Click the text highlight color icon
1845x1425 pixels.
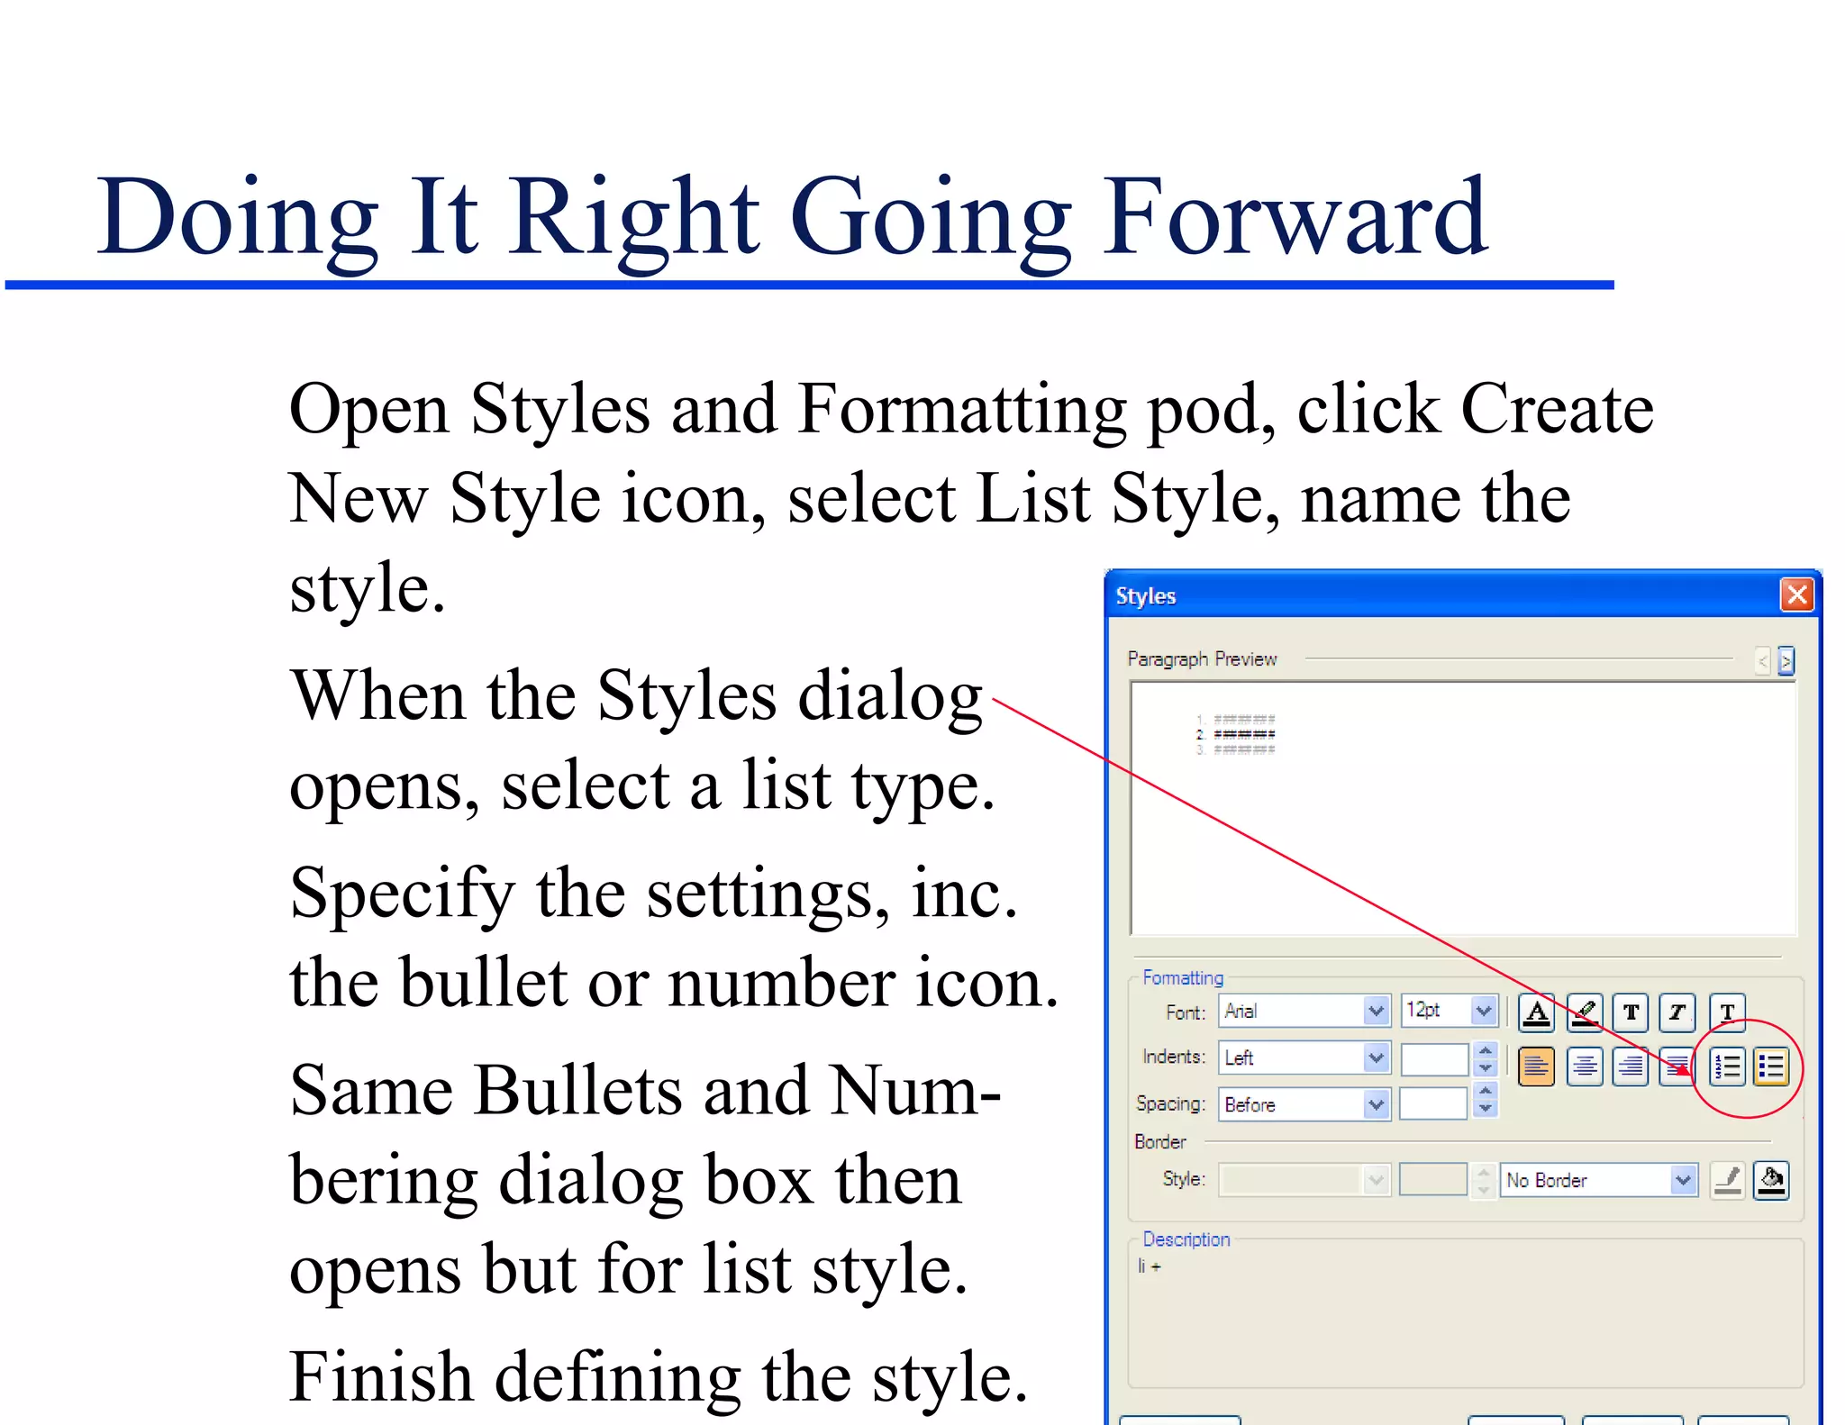coord(1585,1012)
